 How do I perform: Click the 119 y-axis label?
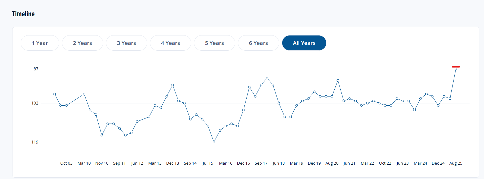point(35,142)
